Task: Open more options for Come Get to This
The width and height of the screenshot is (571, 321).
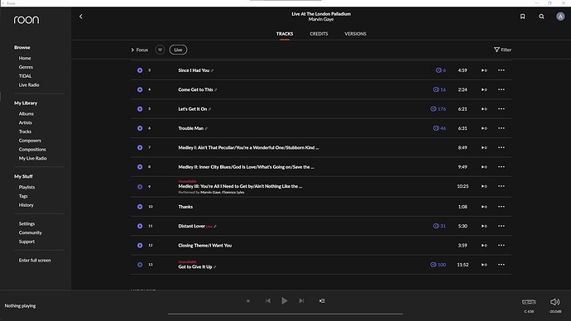Action: click(x=501, y=89)
